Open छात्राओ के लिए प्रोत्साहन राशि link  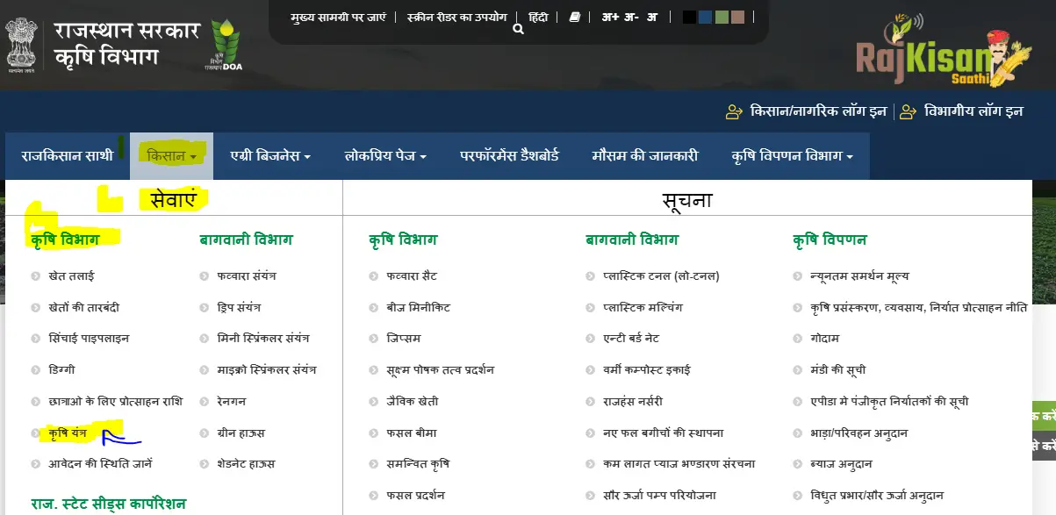pos(116,402)
